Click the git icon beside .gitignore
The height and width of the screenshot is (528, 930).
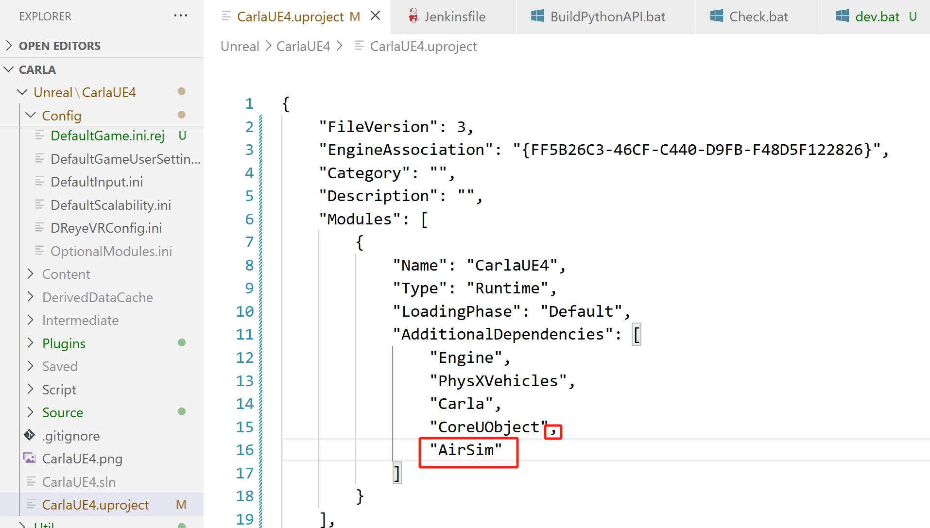point(30,435)
